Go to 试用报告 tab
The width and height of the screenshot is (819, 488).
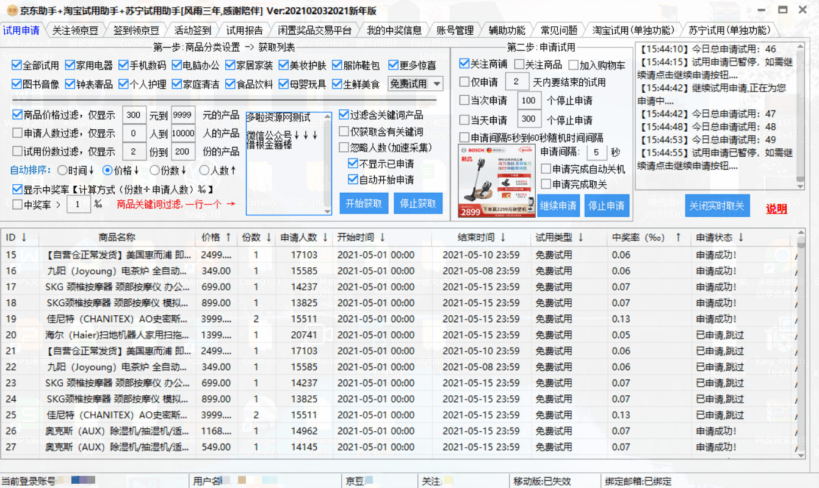click(245, 30)
